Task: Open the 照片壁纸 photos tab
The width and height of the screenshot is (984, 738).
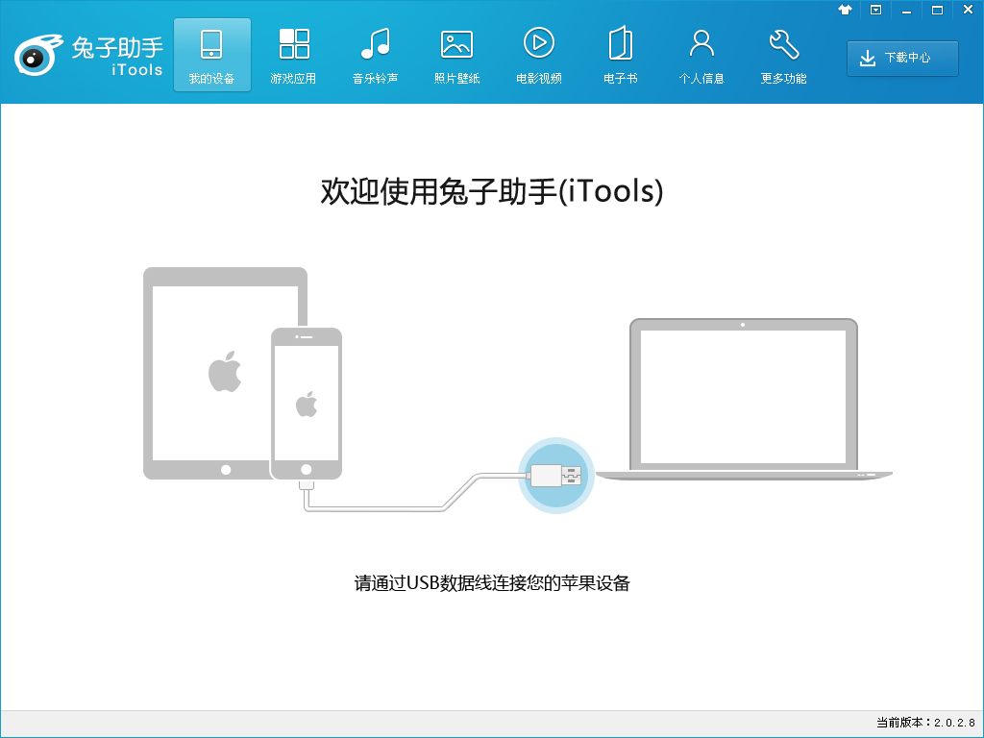Action: tap(456, 55)
